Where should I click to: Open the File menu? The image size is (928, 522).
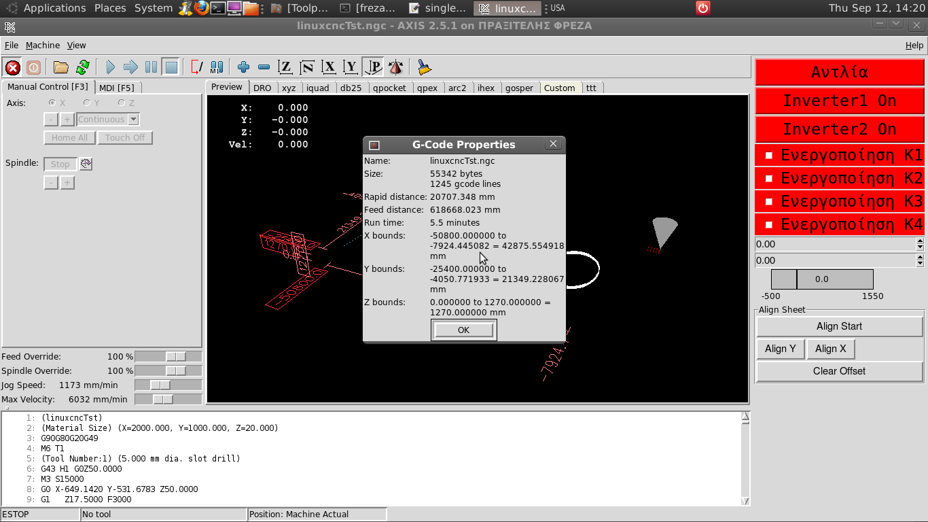click(12, 45)
